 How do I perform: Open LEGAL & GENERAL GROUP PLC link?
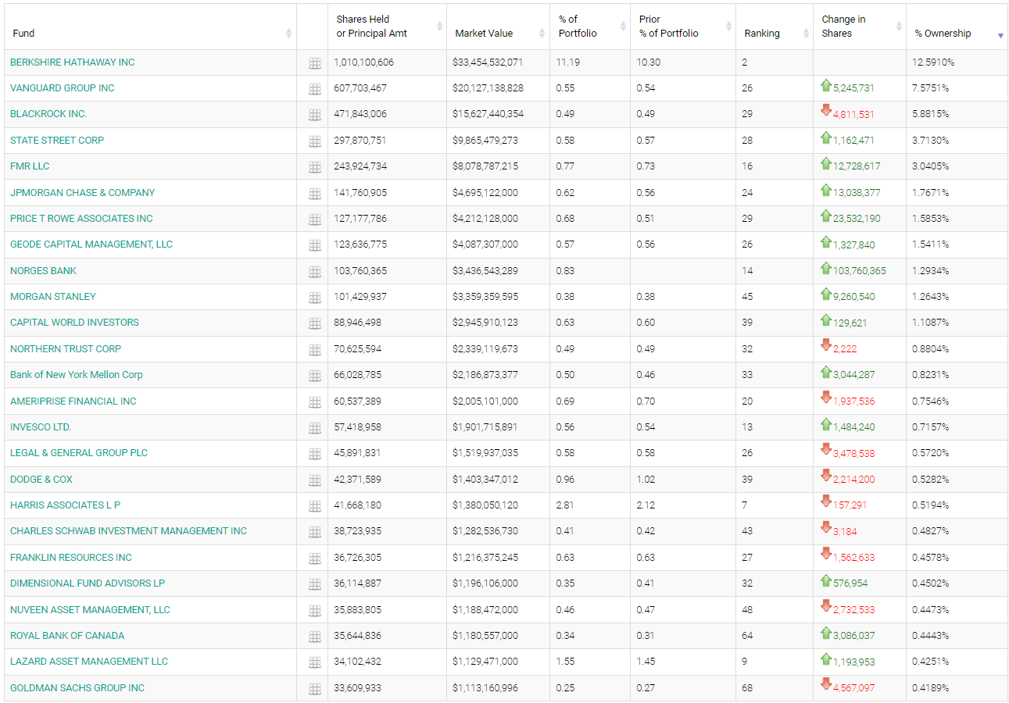click(x=79, y=452)
